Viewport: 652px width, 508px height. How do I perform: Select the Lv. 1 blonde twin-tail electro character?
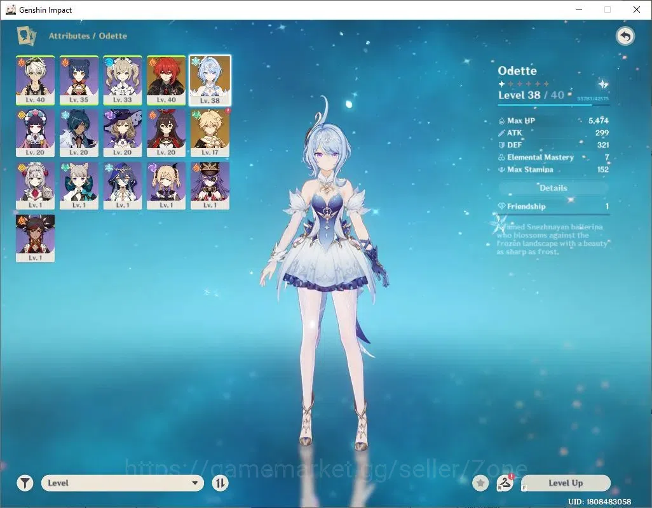[x=166, y=185]
